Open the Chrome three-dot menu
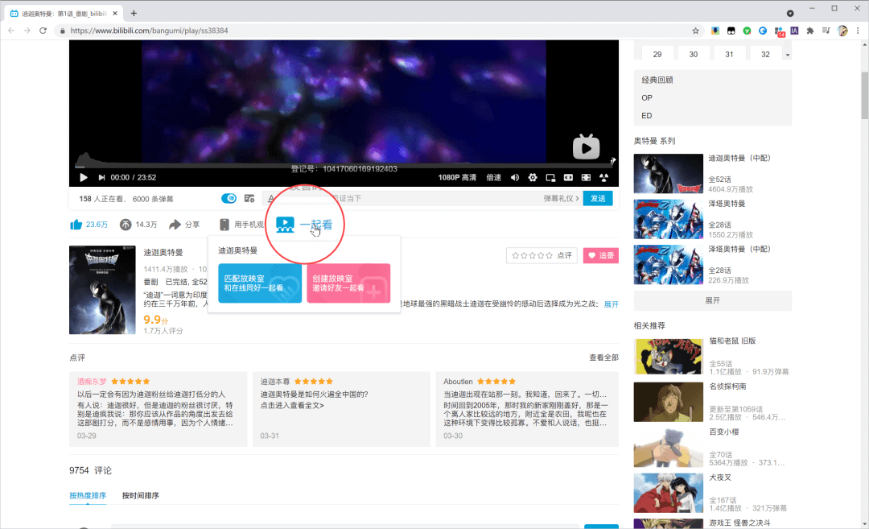This screenshot has width=869, height=529. coord(858,31)
